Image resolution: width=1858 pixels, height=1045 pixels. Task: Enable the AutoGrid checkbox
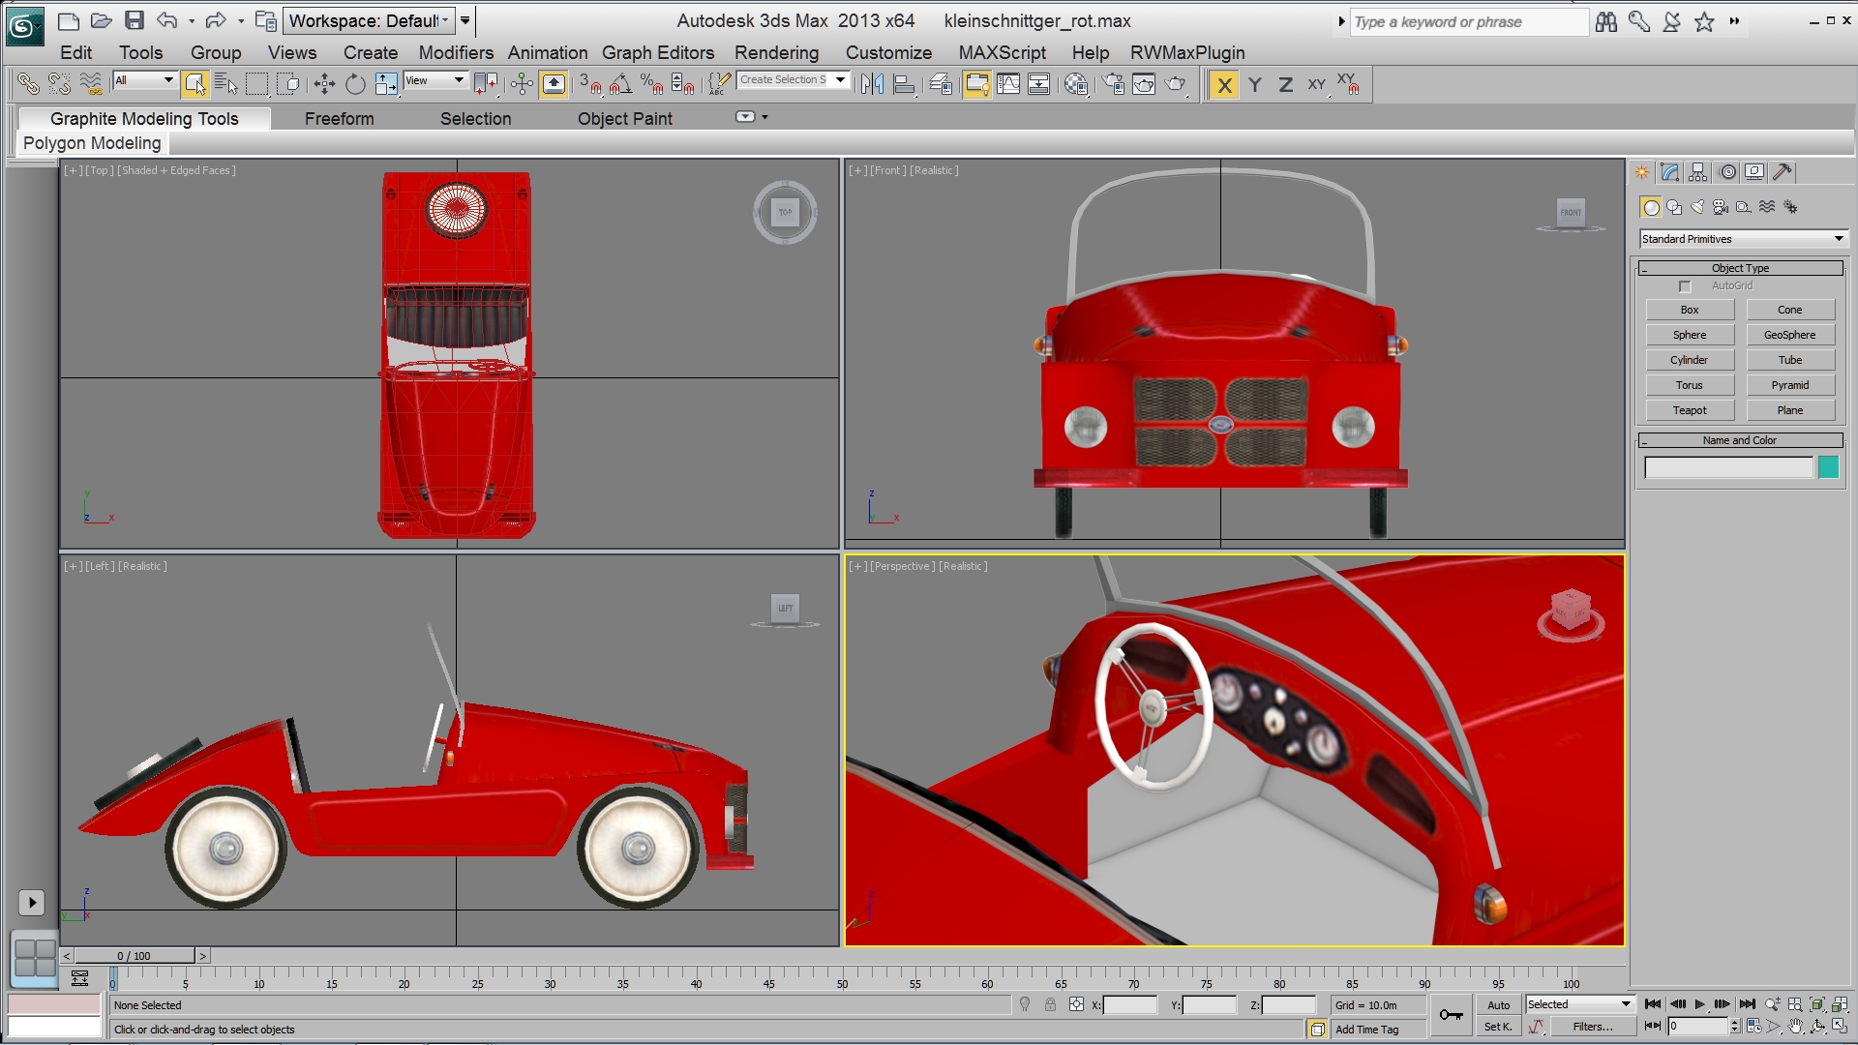[x=1685, y=286]
